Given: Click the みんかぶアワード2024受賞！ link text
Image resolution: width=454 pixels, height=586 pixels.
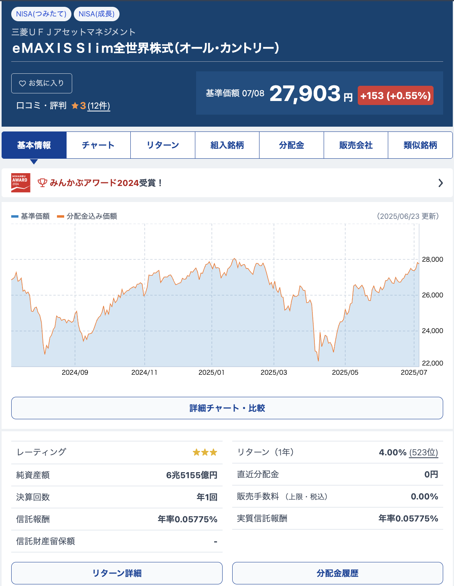Looking at the screenshot, I should coord(106,183).
